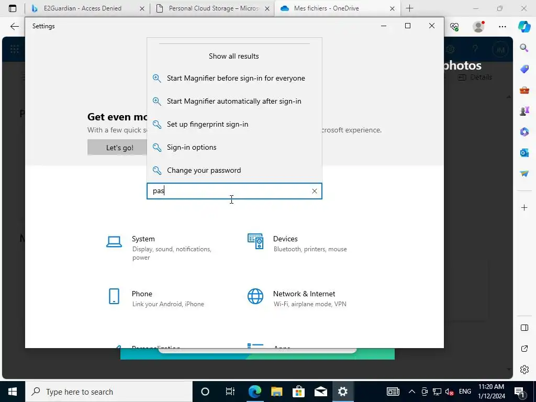536x402 pixels.
Task: Open News and interests taskbar icon
Action: (x=393, y=392)
